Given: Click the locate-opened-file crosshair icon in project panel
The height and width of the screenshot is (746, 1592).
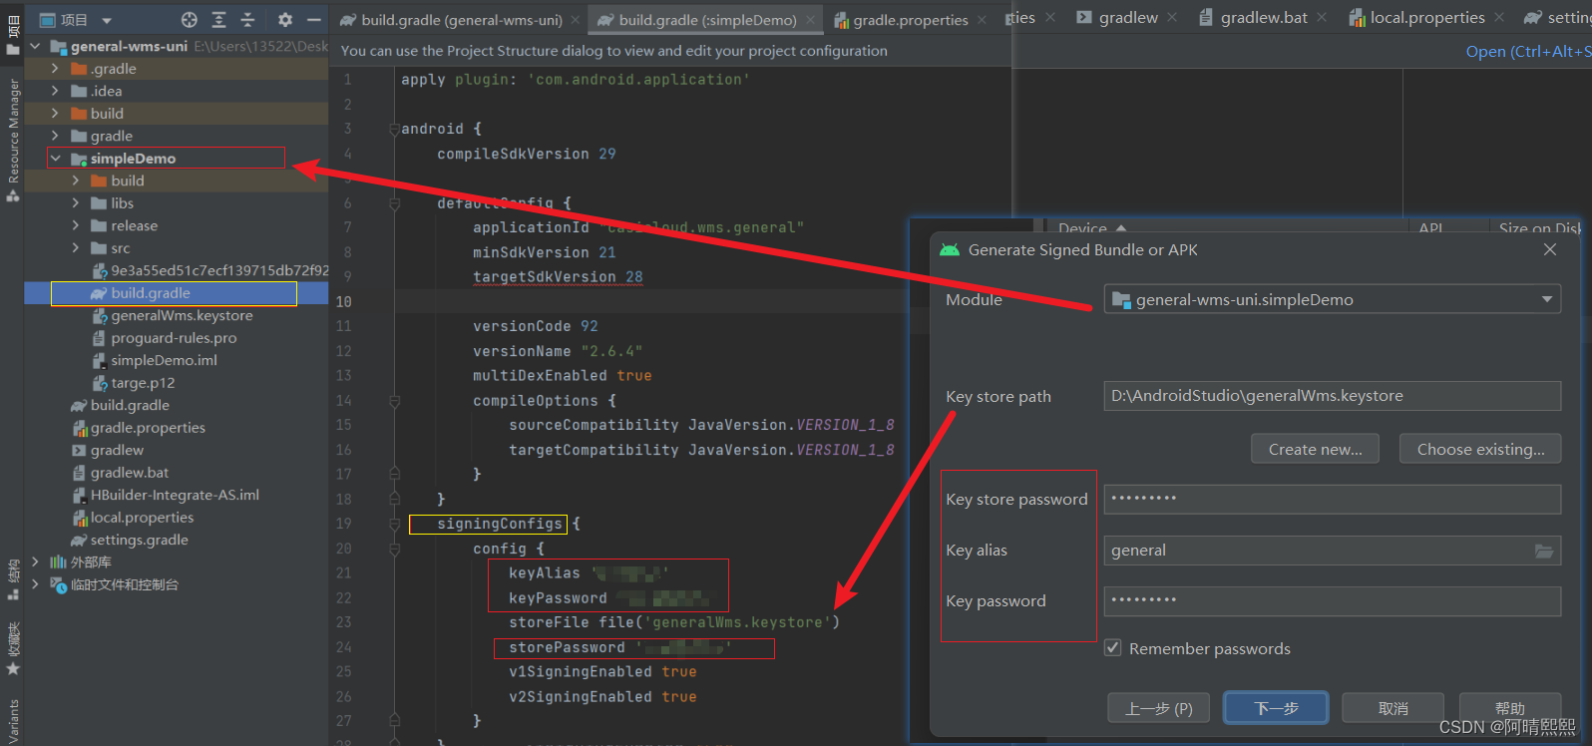Looking at the screenshot, I should coord(190,20).
